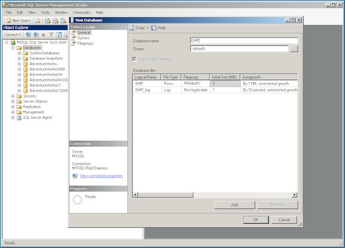
Task: Open the Window menu
Action: tap(61, 12)
